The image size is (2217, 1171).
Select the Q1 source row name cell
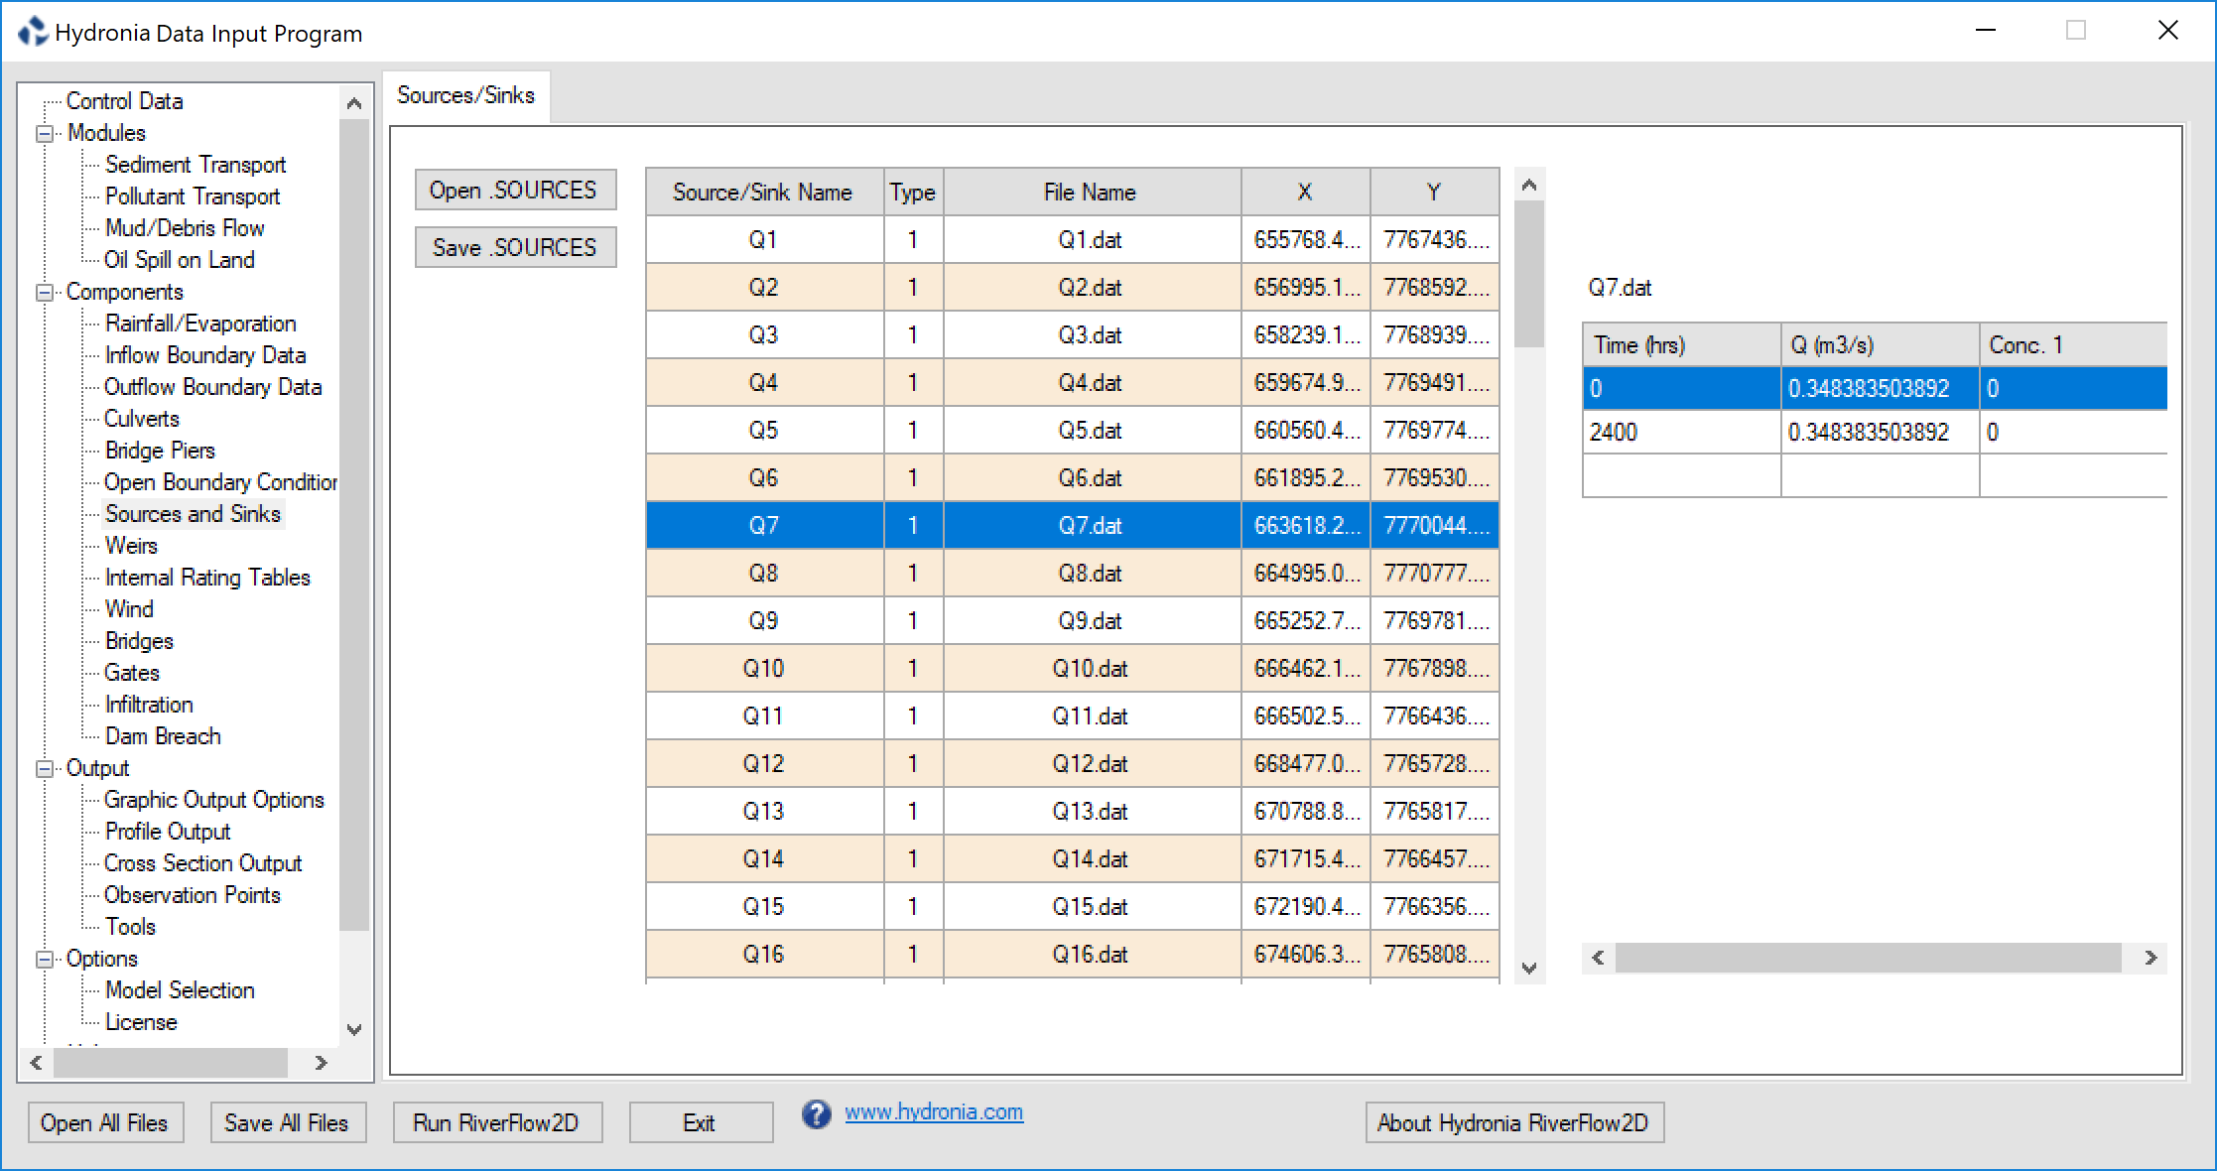[764, 239]
